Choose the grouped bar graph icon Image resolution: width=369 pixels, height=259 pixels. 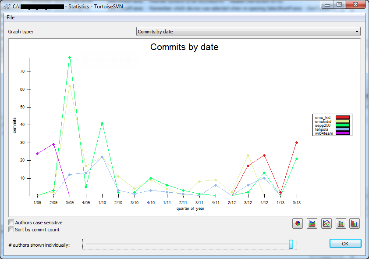point(355,223)
